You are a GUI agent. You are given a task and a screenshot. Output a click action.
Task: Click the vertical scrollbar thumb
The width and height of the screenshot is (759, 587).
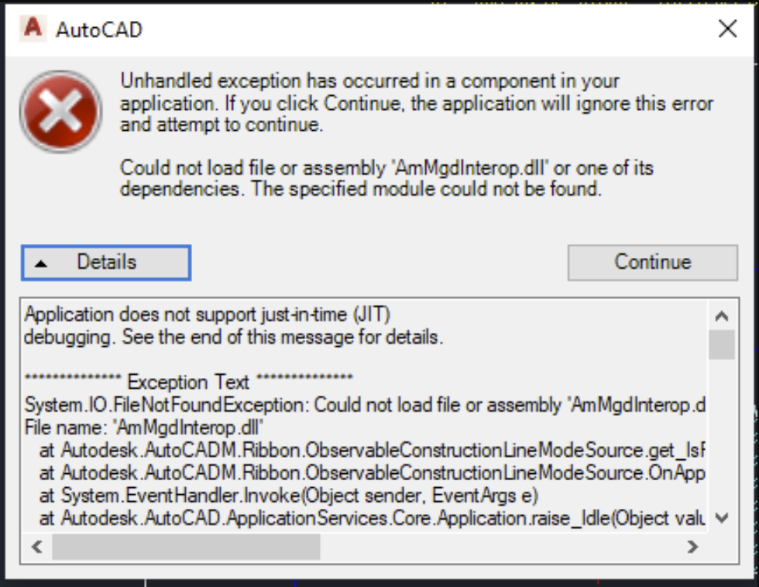pyautogui.click(x=721, y=344)
